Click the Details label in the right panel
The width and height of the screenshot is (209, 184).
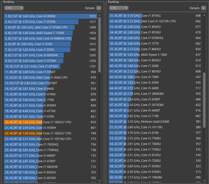pos(195,8)
